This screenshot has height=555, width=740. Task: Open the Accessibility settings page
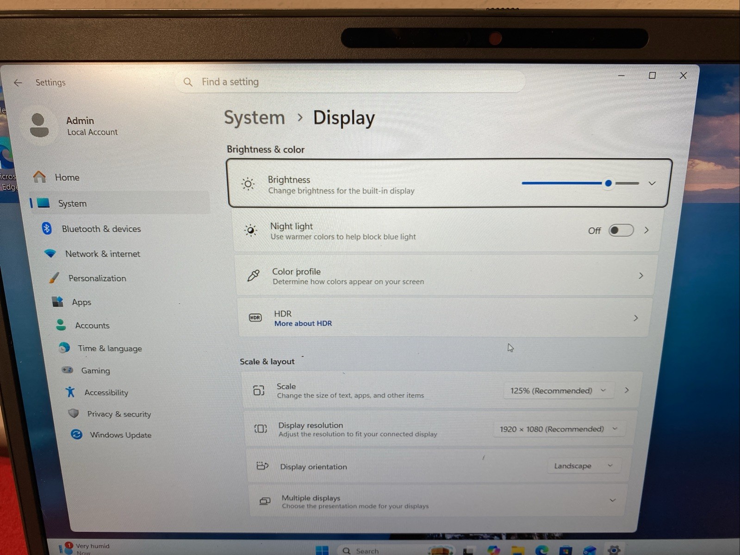pos(106,392)
